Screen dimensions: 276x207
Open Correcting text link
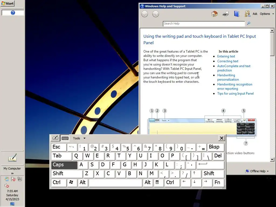point(227,61)
